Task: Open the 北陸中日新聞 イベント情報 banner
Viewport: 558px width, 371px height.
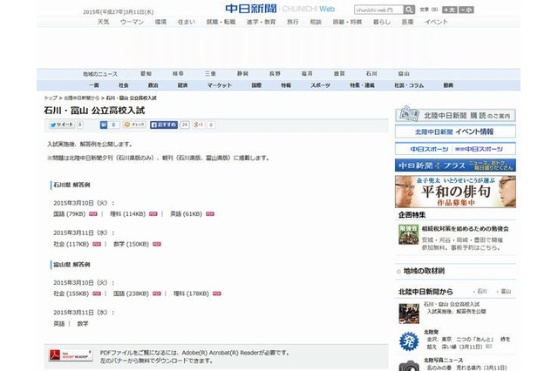Action: click(455, 132)
